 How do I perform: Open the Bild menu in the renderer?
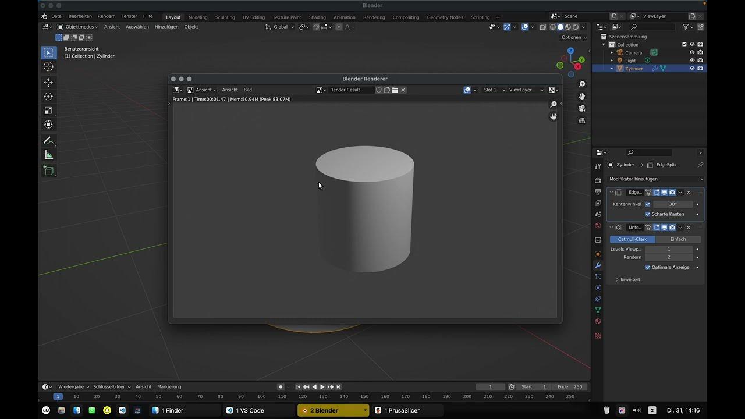(248, 90)
